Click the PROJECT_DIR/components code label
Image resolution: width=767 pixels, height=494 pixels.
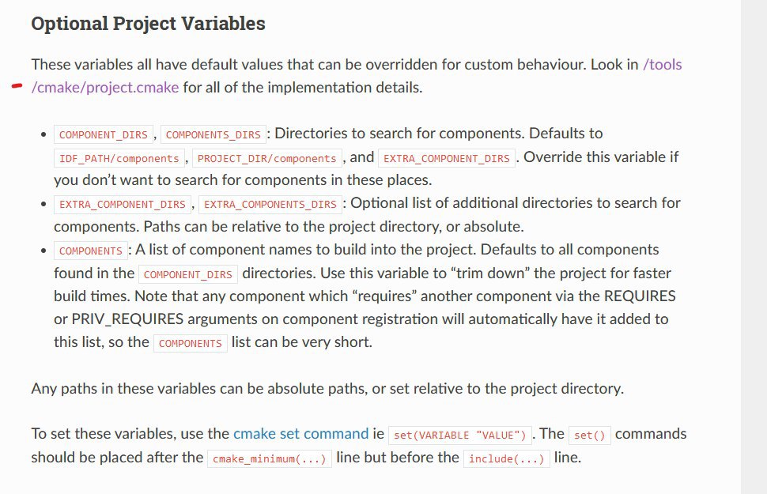click(266, 158)
